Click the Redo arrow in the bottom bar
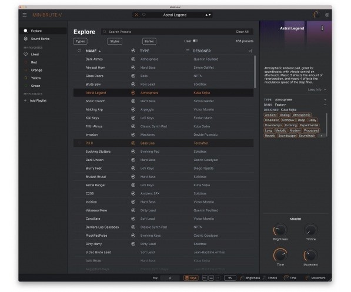 218,278
